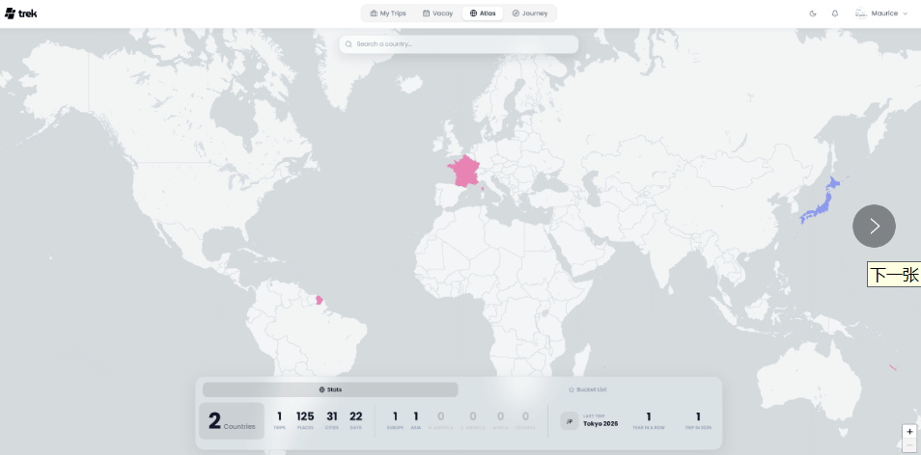The height and width of the screenshot is (455, 921).
Task: Select the Atlas tab
Action: tap(483, 13)
